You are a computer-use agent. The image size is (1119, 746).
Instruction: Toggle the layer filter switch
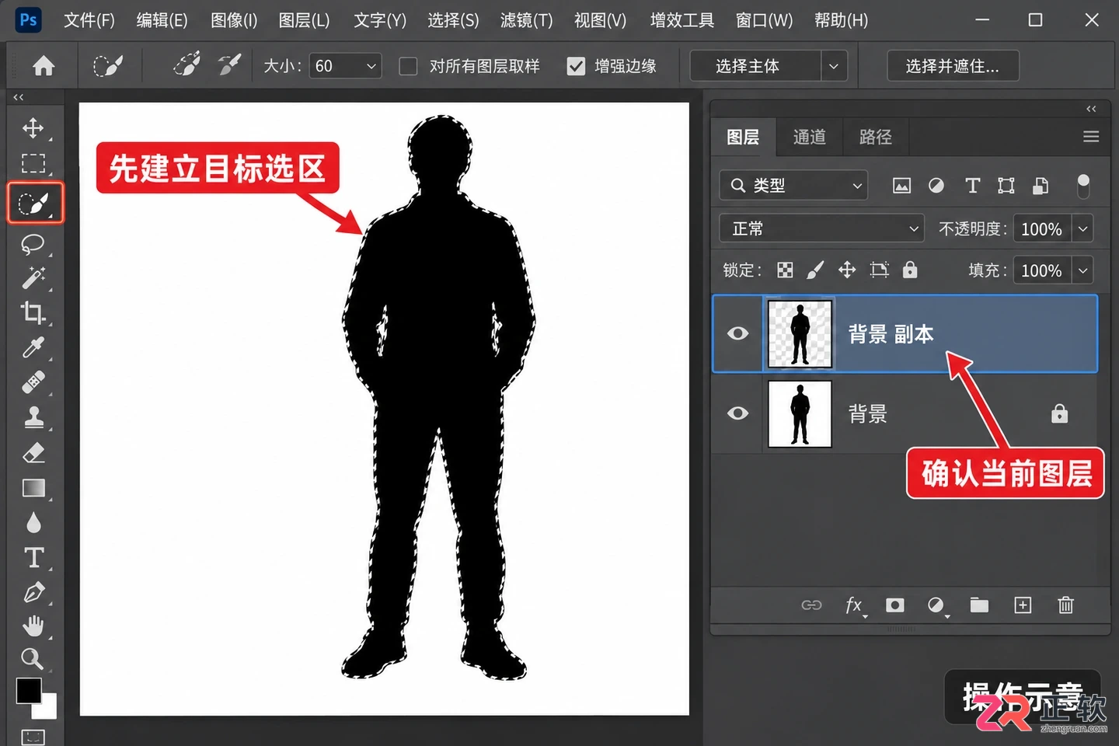[1083, 186]
